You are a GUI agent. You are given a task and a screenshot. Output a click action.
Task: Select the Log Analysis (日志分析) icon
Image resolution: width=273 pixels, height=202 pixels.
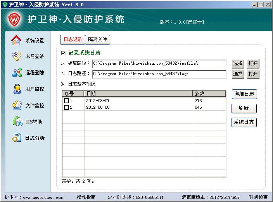16,138
